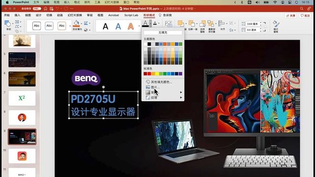
Task: Open the 形状 shapes gallery icon
Action: click(8, 24)
